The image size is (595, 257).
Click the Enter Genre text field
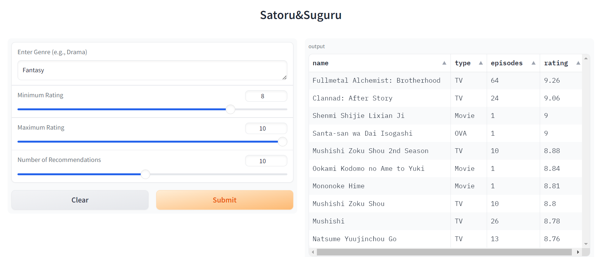click(152, 70)
